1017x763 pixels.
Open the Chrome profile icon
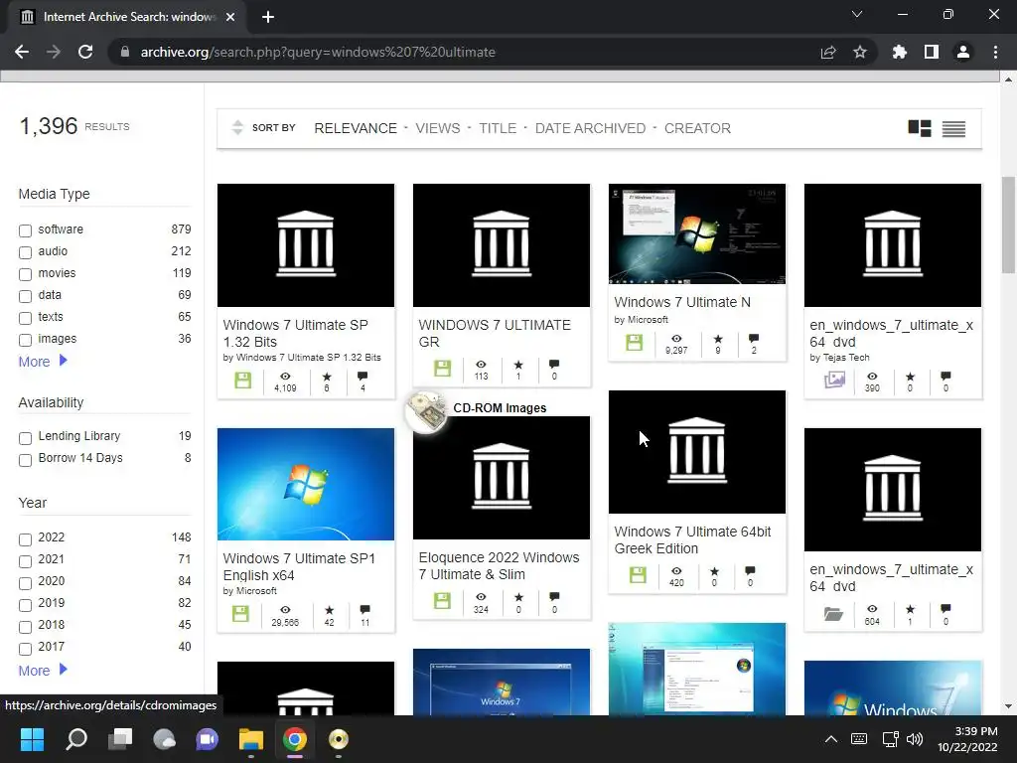click(x=963, y=52)
